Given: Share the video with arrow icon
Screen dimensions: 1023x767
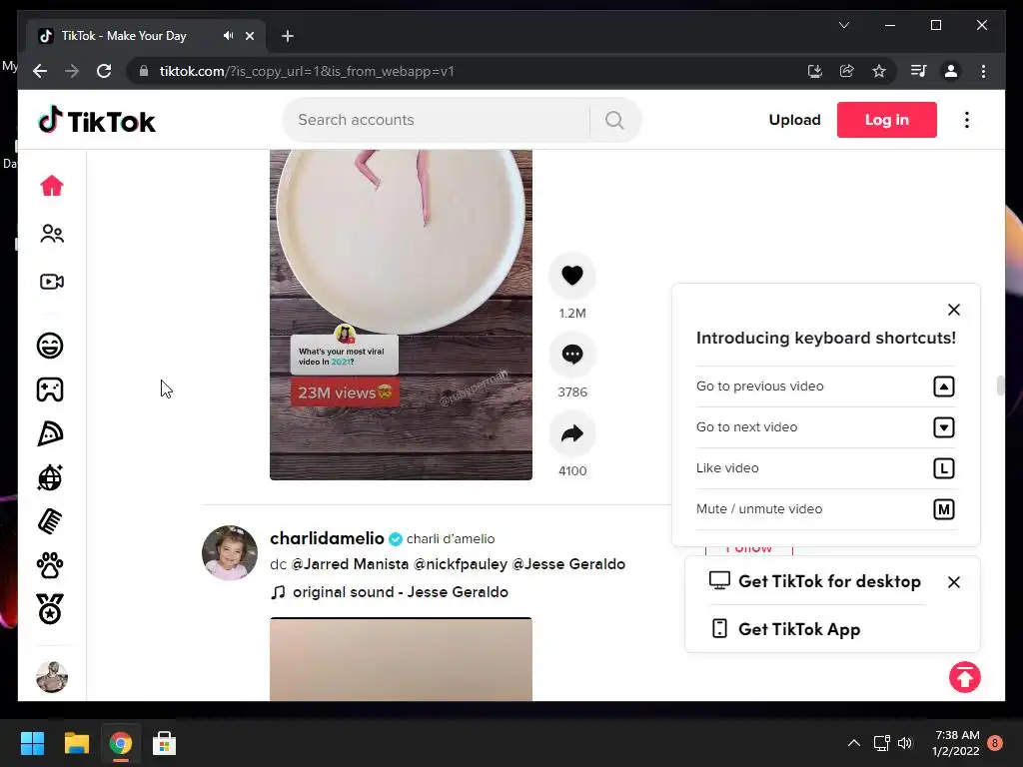Looking at the screenshot, I should pyautogui.click(x=572, y=433).
